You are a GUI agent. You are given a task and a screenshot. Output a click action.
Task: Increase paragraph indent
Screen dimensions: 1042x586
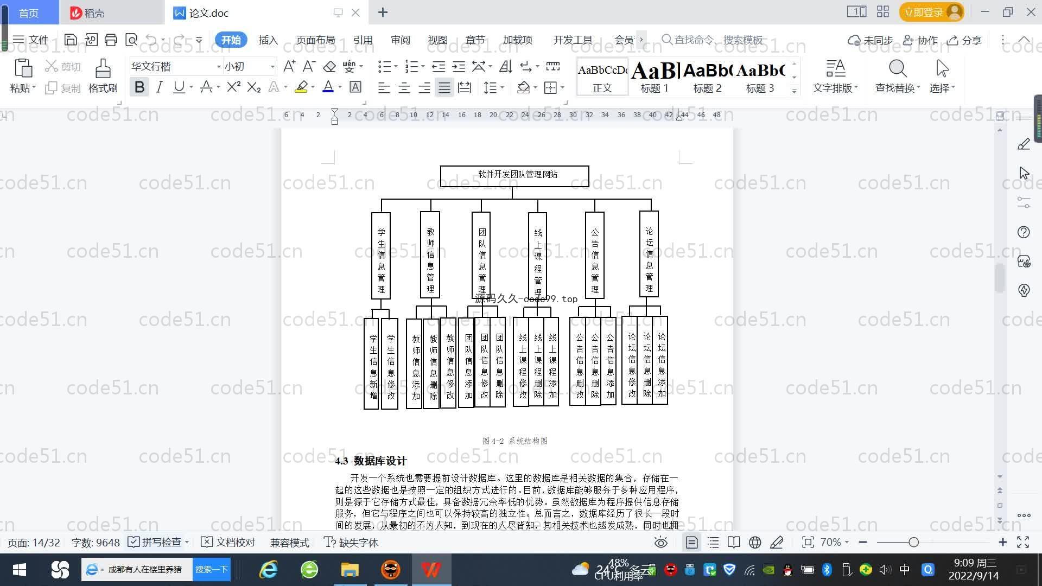[459, 66]
